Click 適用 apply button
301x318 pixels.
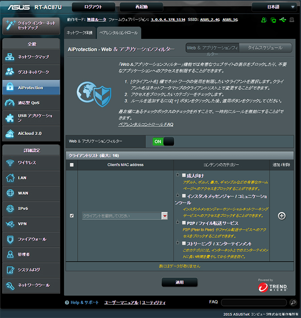click(x=180, y=282)
